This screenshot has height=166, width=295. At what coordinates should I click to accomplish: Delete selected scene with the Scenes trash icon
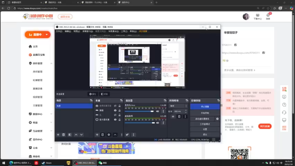tap(63, 135)
